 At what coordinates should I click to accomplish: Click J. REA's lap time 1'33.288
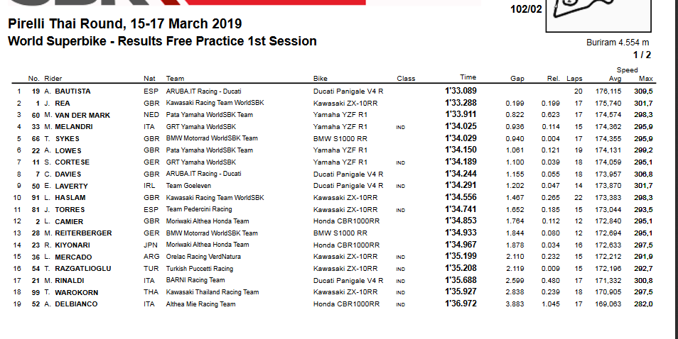461,103
